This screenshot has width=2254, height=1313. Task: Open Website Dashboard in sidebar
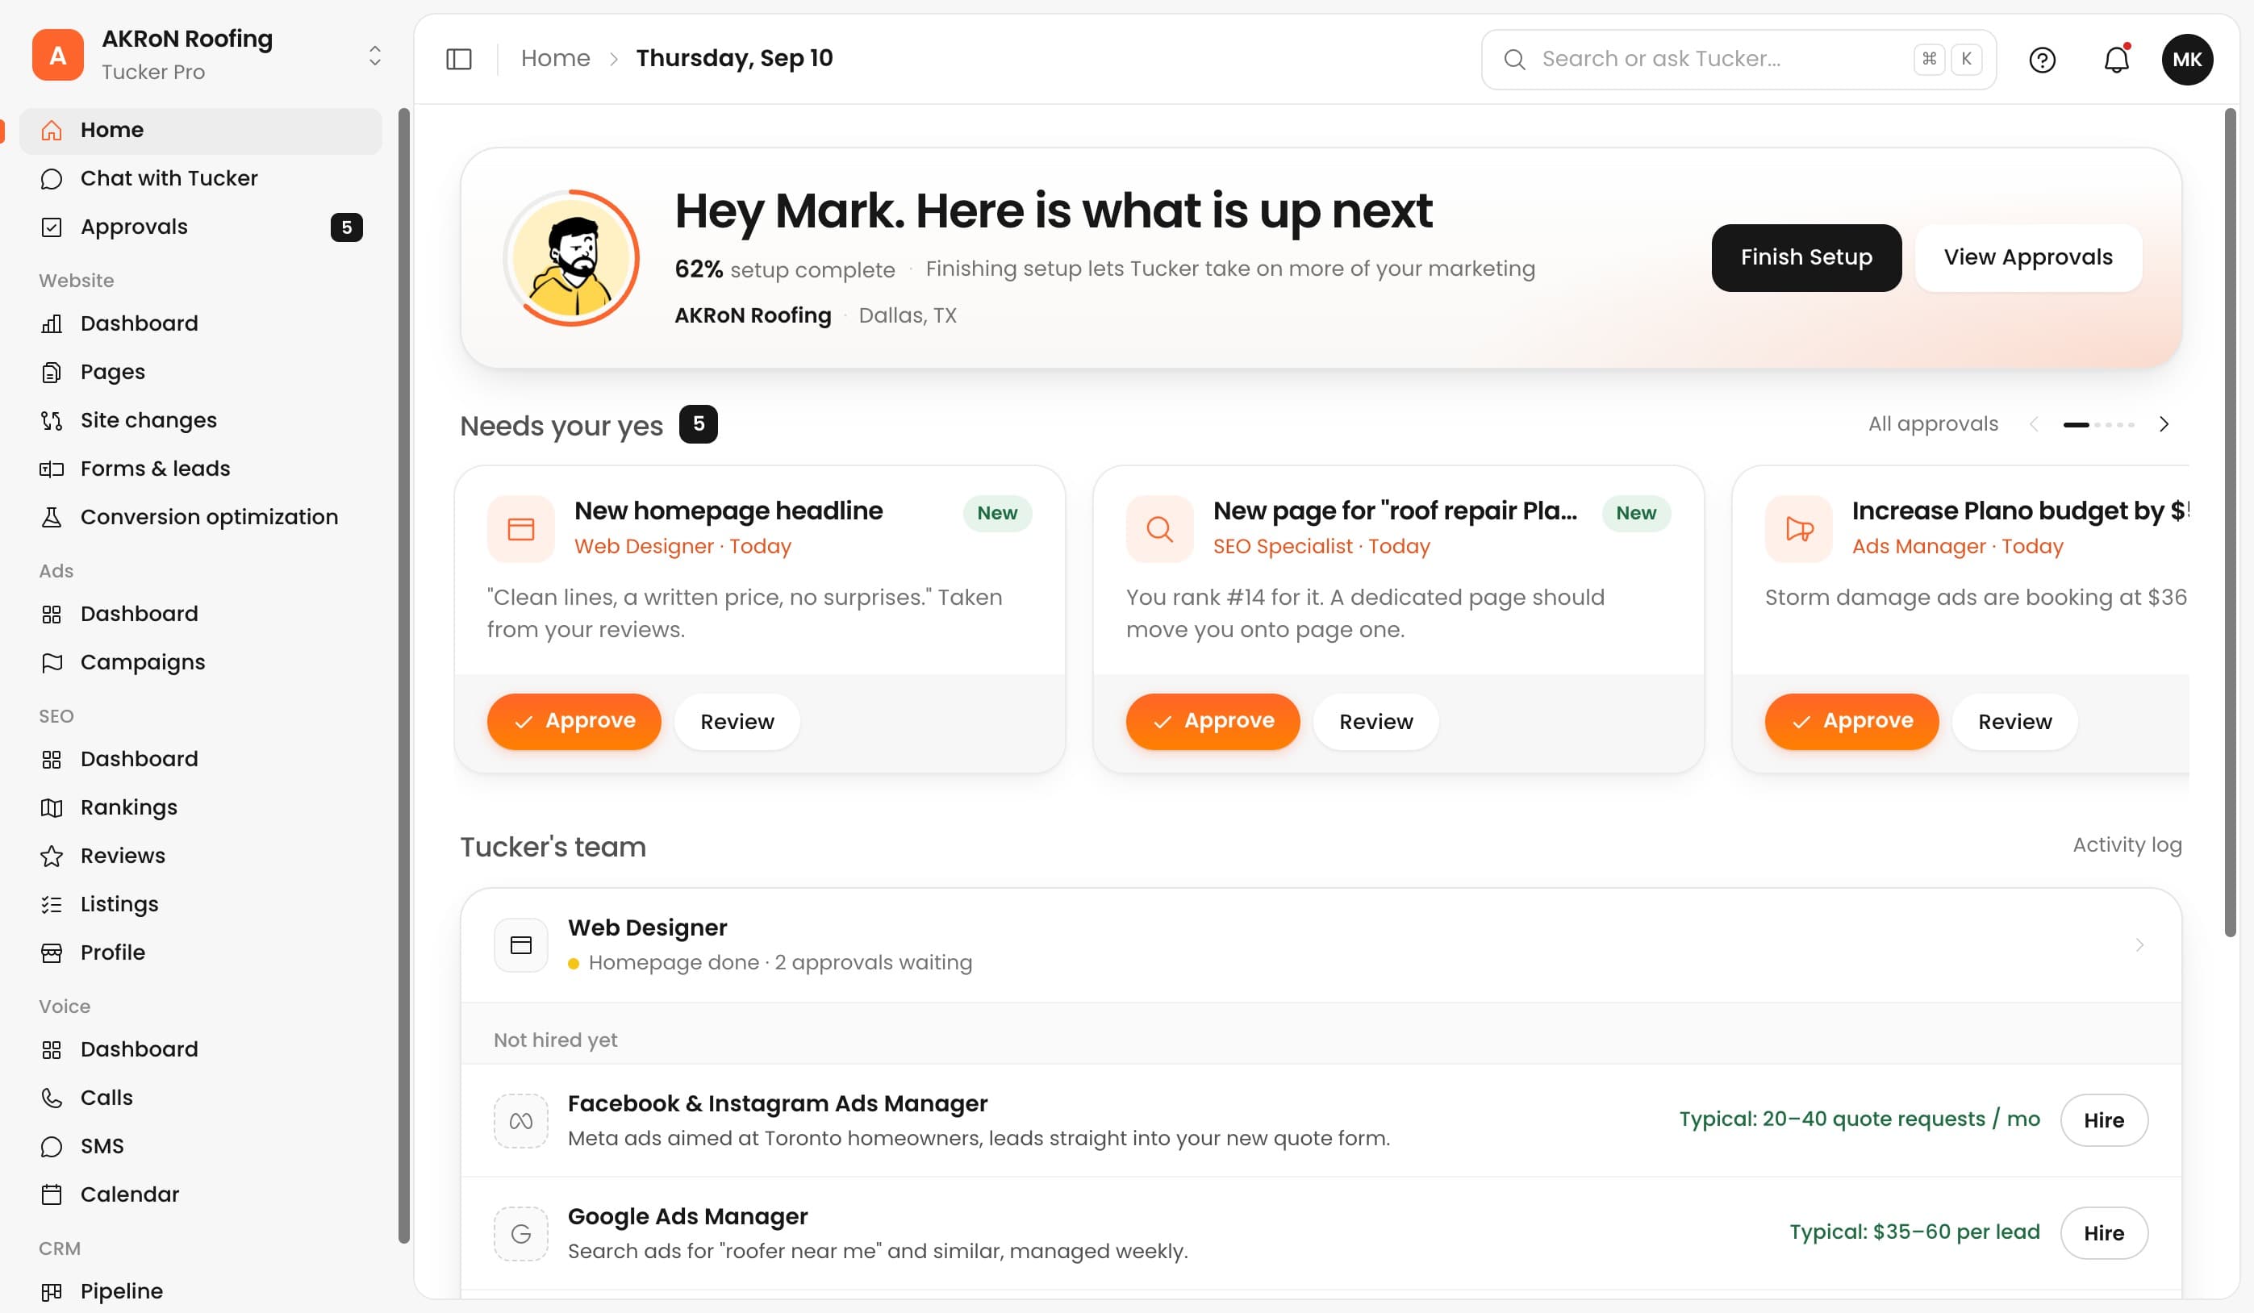tap(200, 323)
